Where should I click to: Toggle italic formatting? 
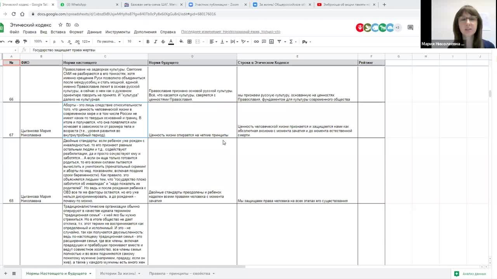[x=155, y=41]
